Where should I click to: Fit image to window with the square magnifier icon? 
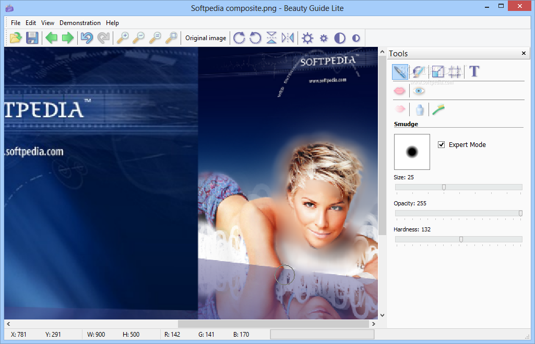point(171,38)
